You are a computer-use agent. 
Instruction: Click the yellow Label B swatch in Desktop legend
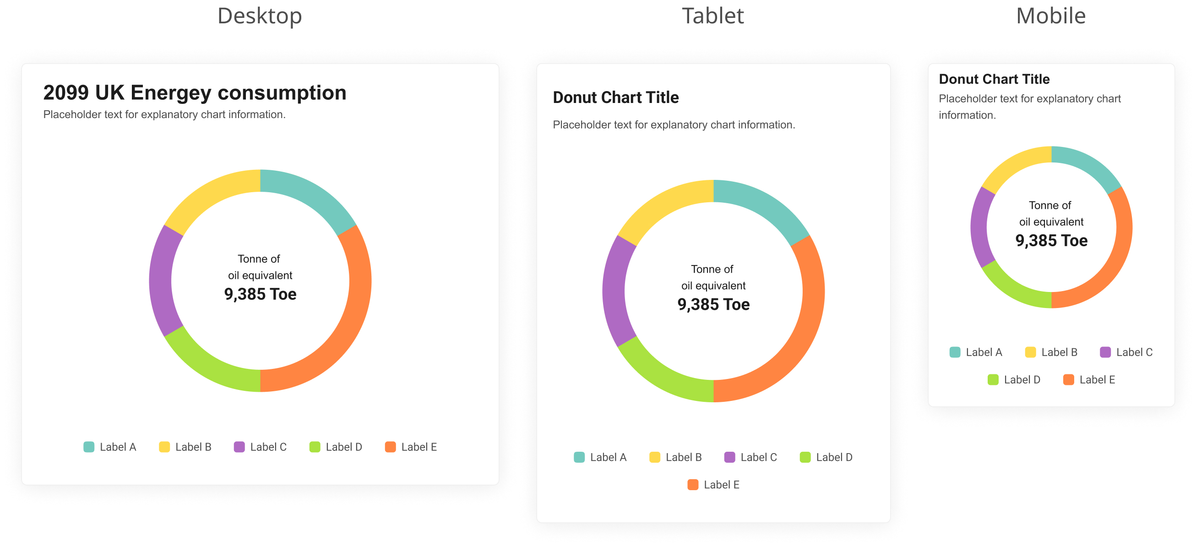[164, 447]
